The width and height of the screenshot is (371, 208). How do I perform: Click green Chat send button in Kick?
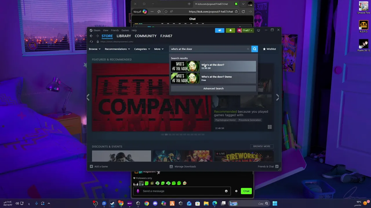click(246, 191)
